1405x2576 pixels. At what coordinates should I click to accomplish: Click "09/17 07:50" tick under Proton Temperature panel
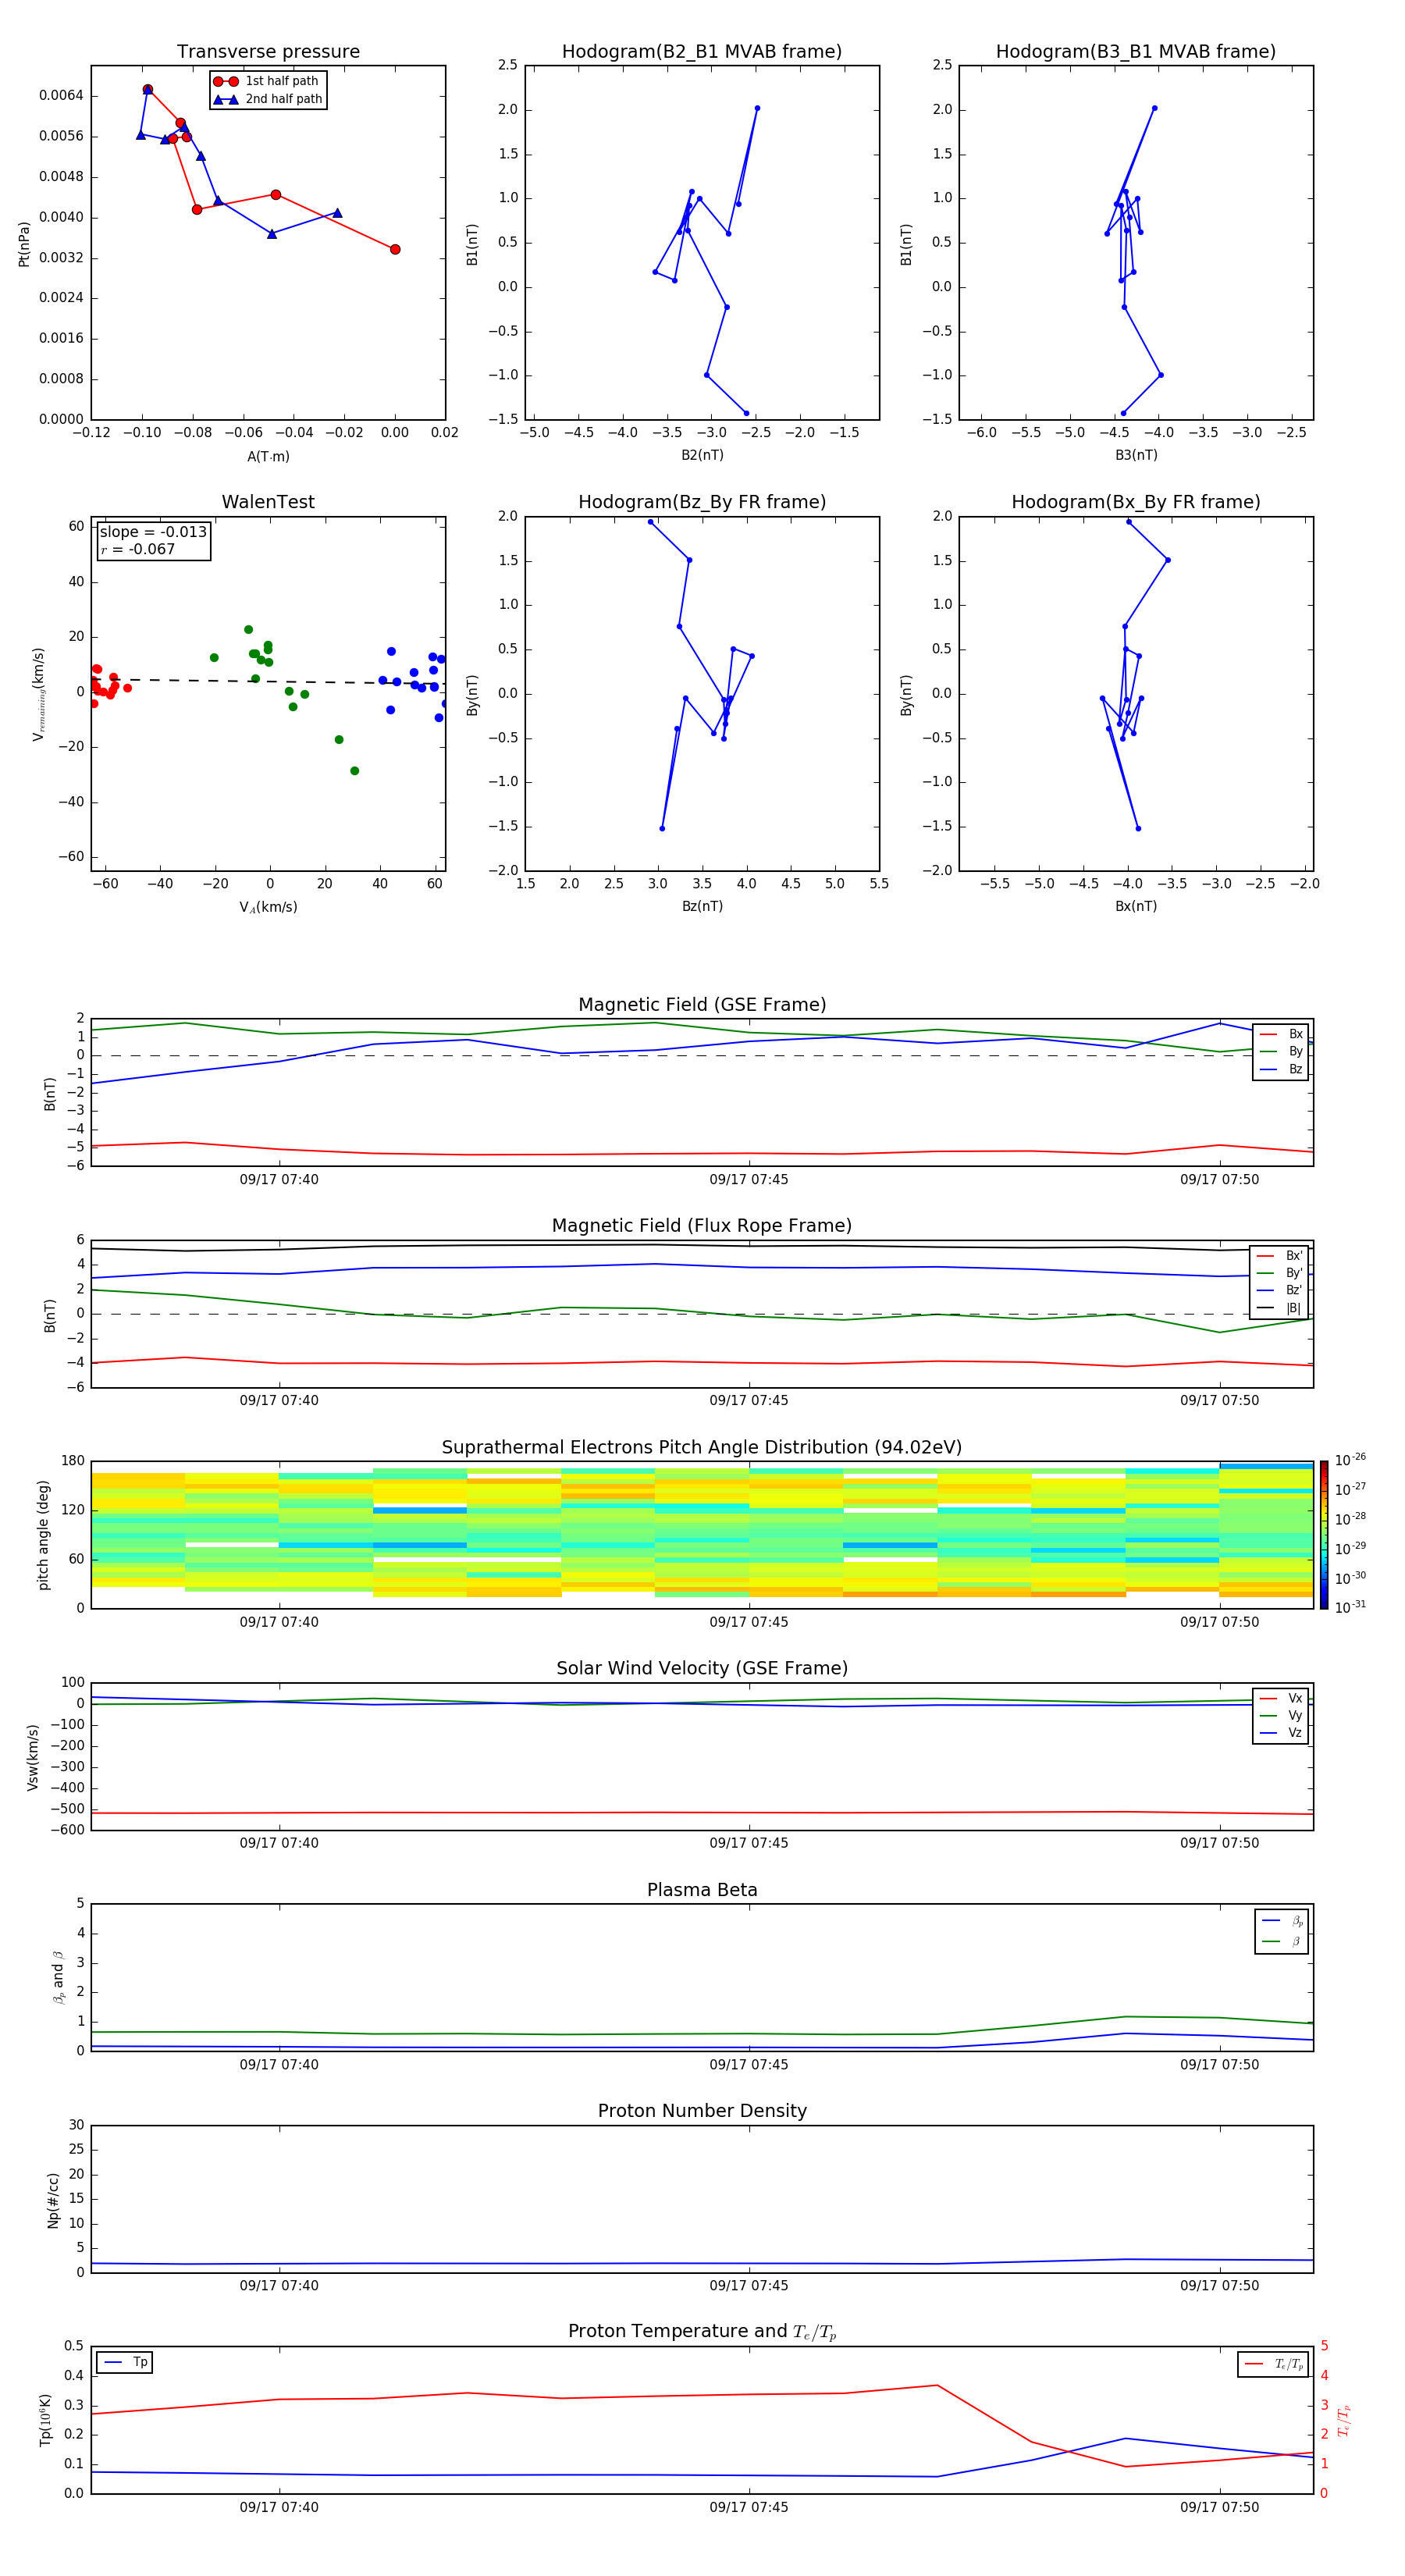pos(1219,2508)
